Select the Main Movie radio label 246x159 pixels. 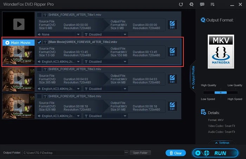(x=18, y=43)
